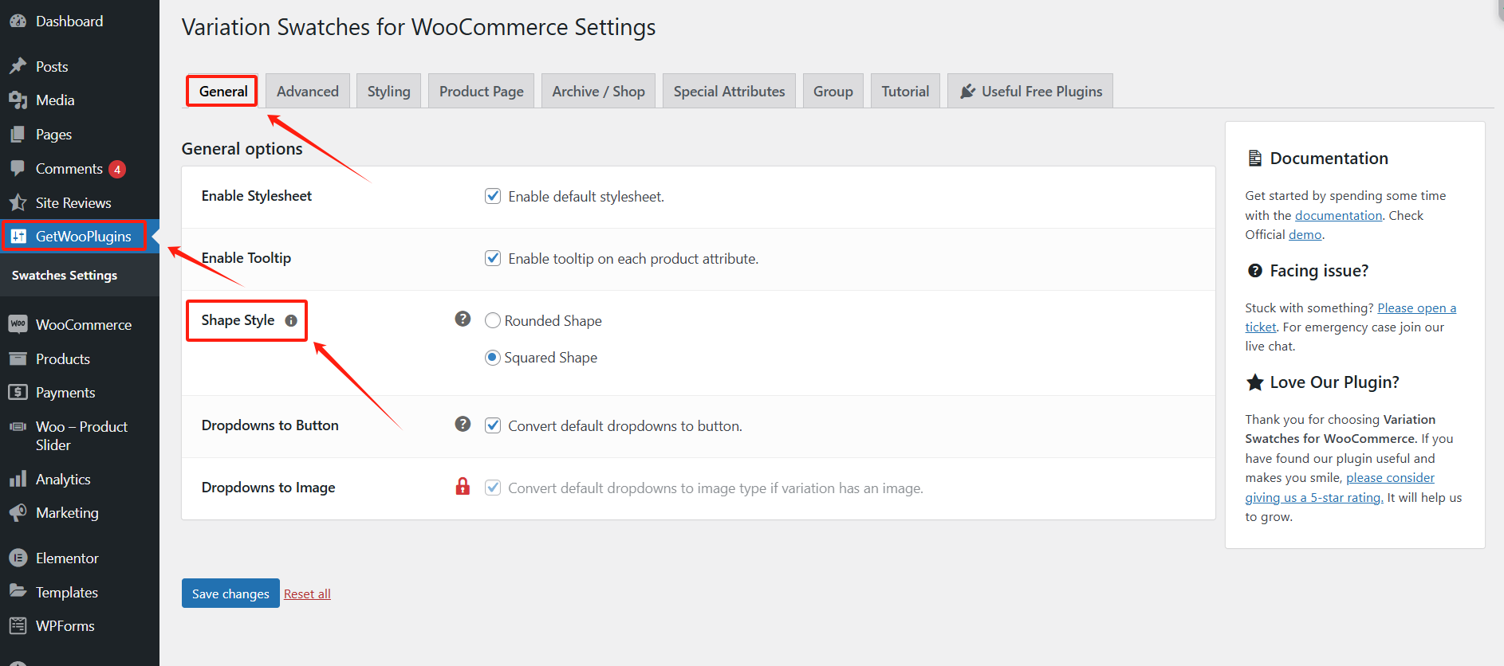Viewport: 1504px width, 666px height.
Task: Open the Marketing sidebar icon
Action: 18,512
